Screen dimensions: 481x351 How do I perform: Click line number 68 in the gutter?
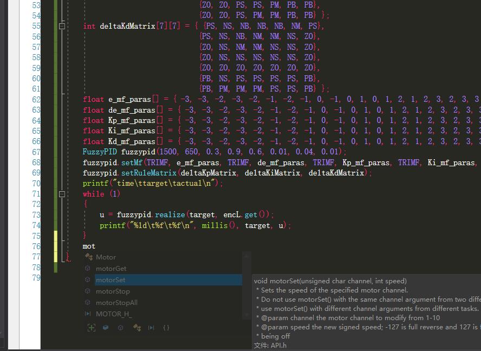[36, 162]
